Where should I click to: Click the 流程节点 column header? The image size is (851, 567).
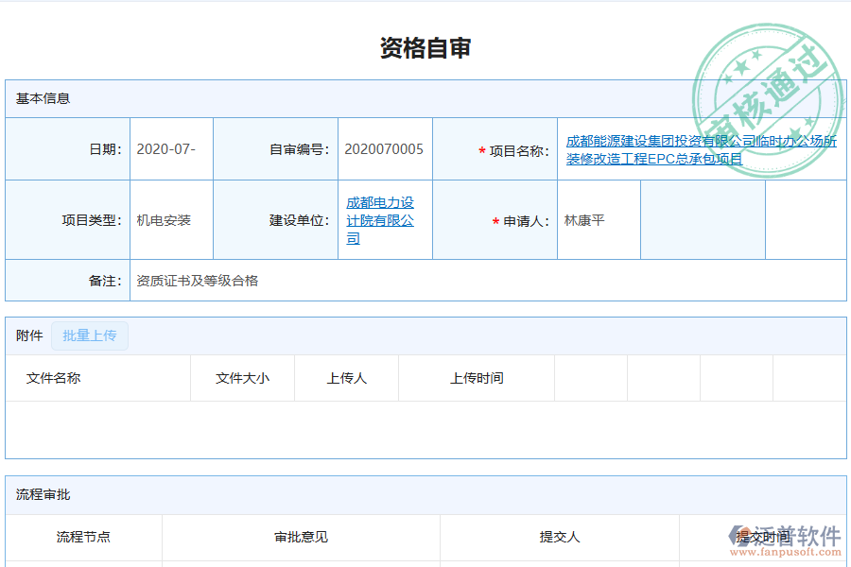pos(83,536)
